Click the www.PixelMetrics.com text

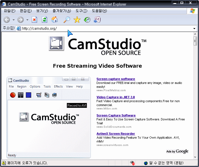(x=111, y=90)
